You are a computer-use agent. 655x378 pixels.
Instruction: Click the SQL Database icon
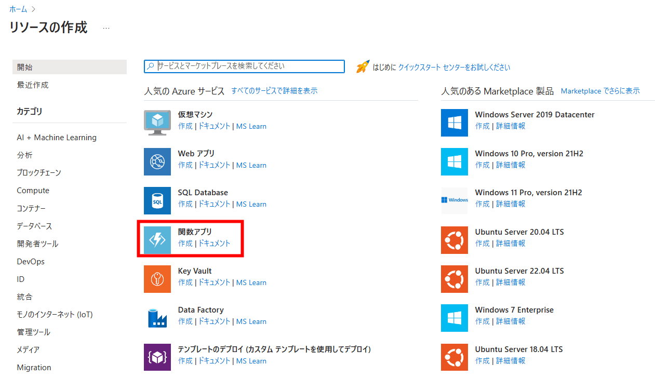click(x=157, y=201)
